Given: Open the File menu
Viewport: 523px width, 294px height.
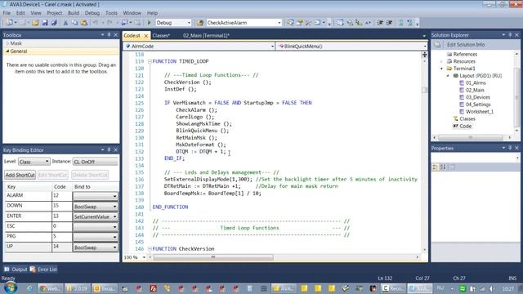Looking at the screenshot, I should (7, 13).
